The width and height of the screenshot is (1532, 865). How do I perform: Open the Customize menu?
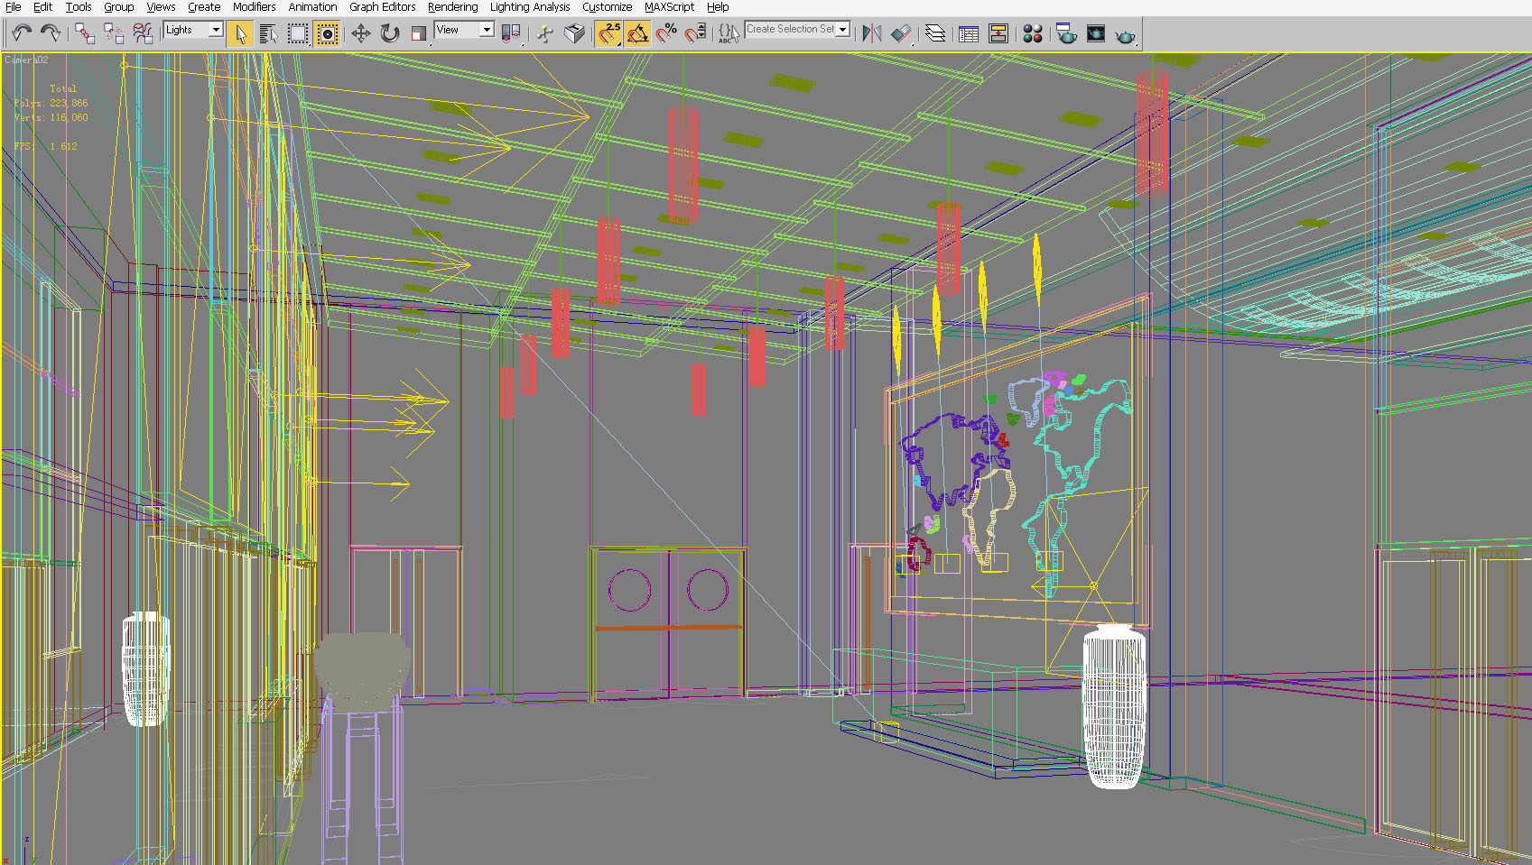click(607, 7)
